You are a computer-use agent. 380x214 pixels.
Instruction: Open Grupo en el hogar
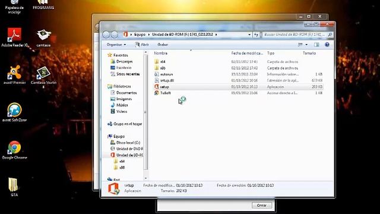point(125,124)
